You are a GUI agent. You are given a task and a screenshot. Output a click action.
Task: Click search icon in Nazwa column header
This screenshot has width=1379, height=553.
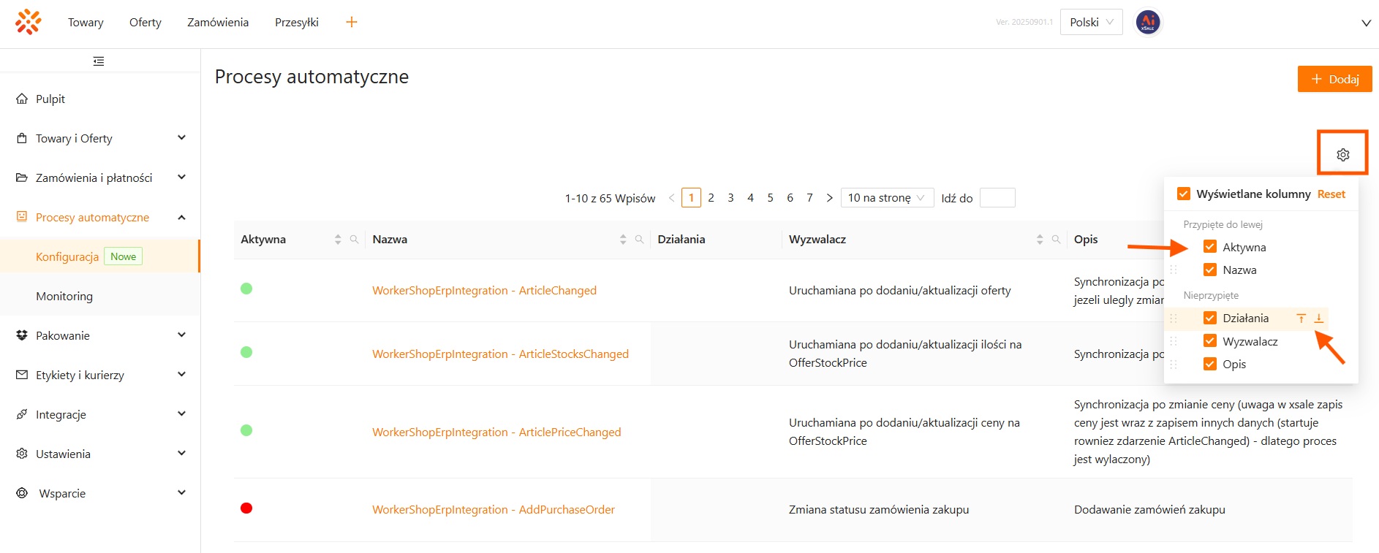pos(639,240)
